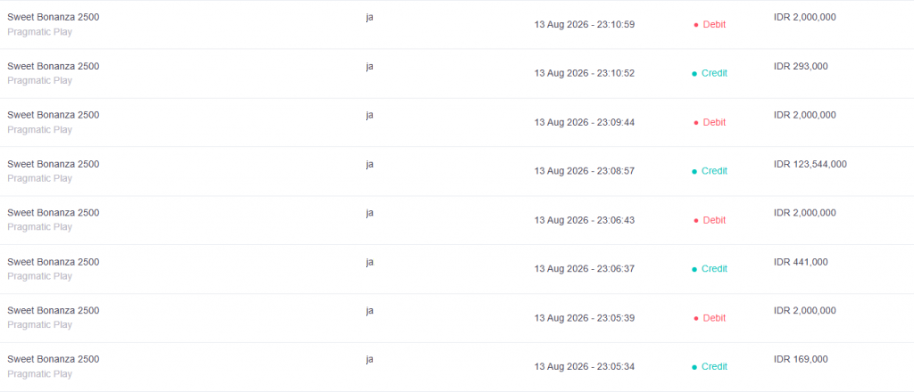This screenshot has height=392, width=914.
Task: Click the IDR 441,000 amount
Action: pos(801,262)
